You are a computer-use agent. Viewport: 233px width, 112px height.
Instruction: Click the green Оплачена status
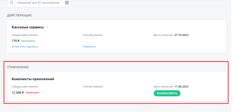coord(28,41)
